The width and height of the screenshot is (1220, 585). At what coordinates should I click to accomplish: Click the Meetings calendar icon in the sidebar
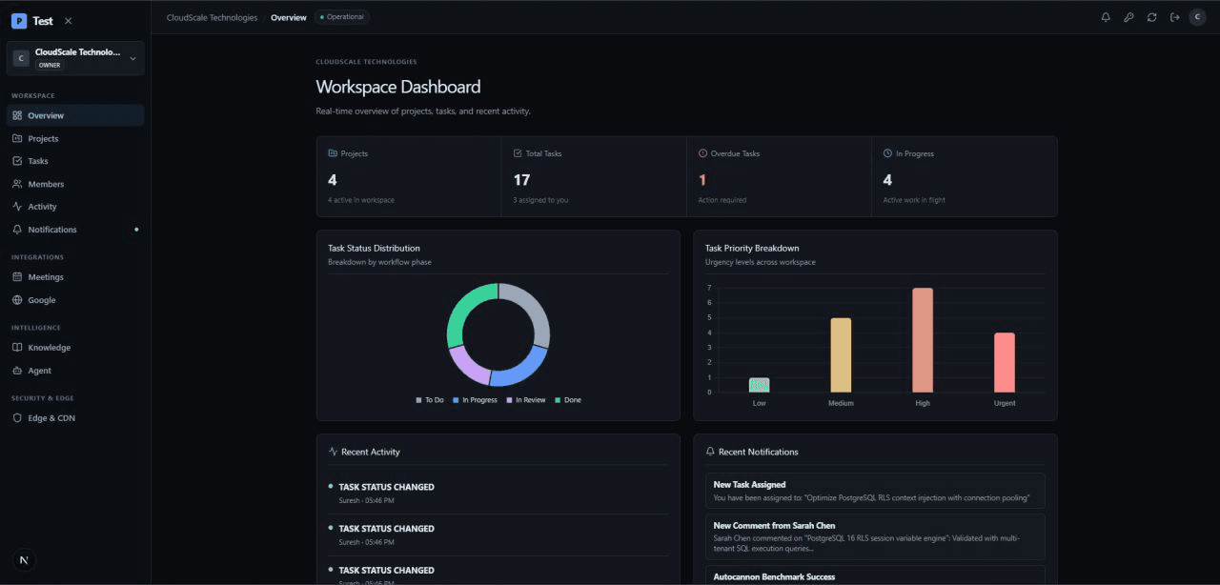[x=18, y=277]
